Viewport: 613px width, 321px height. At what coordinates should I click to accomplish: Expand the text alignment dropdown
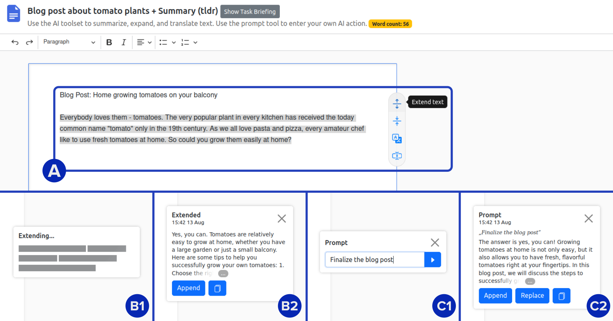pos(150,42)
